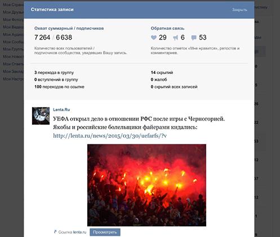Image resolution: width=280 pixels, height=237 pixels.
Task: Click the 6 638 subscribers reach number
Action: pyautogui.click(x=64, y=37)
